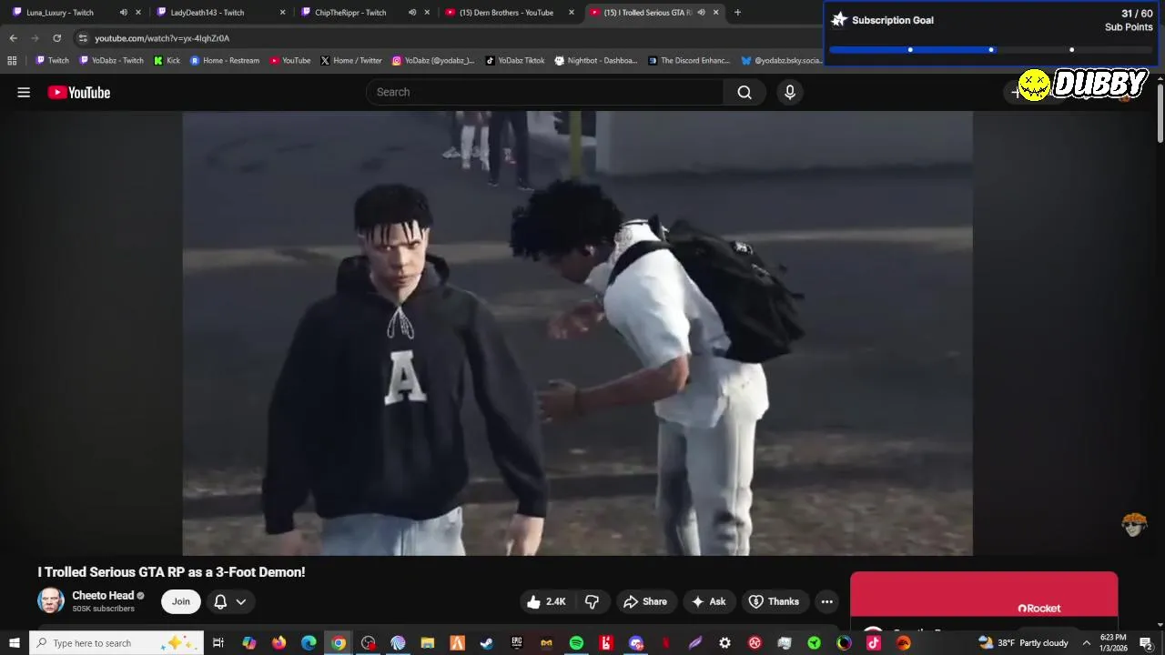Open Home / Twitter bookmark
The image size is (1165, 655).
[351, 61]
